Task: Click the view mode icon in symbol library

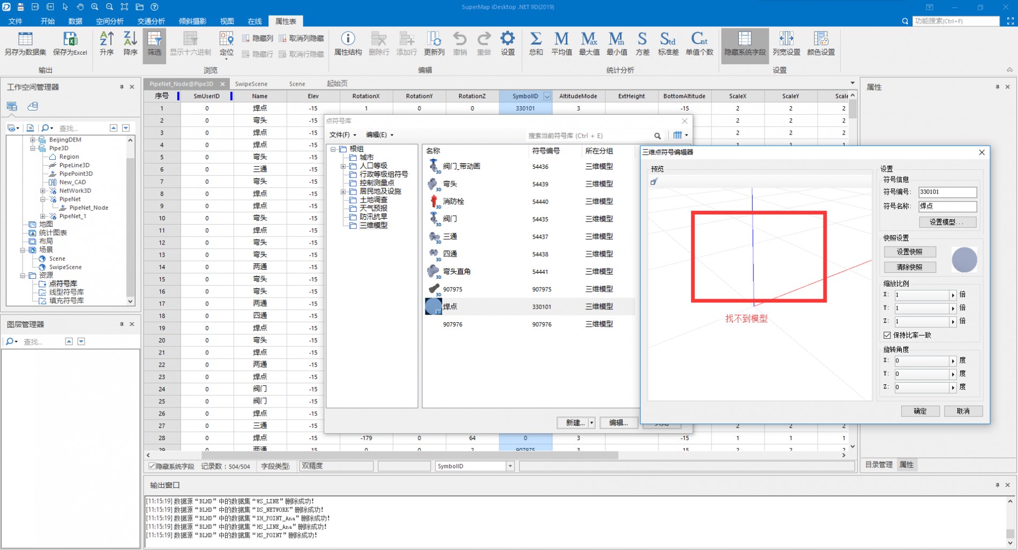Action: (x=678, y=135)
